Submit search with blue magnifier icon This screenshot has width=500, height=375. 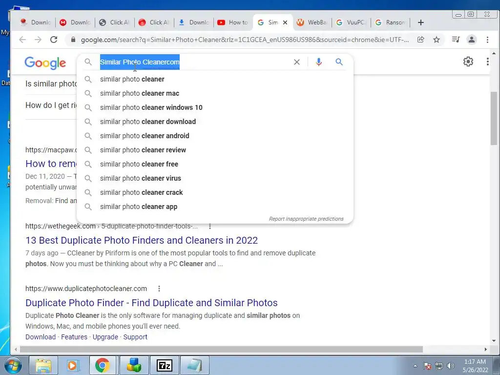[339, 62]
